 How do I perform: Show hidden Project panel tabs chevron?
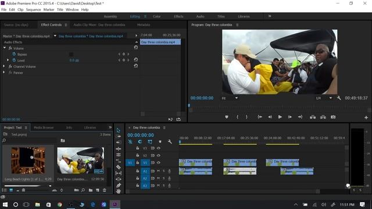[x=110, y=127]
